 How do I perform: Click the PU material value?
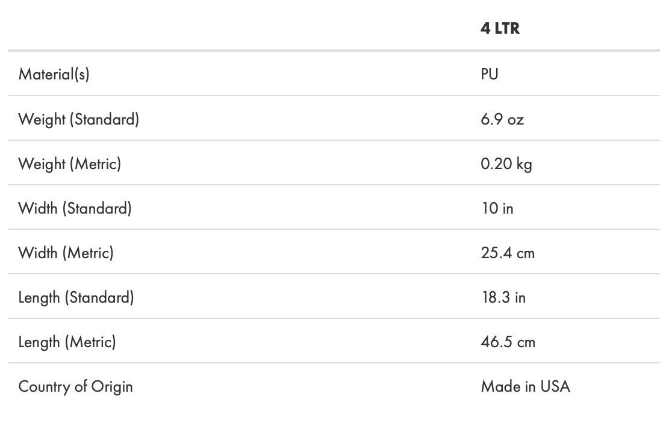490,74
